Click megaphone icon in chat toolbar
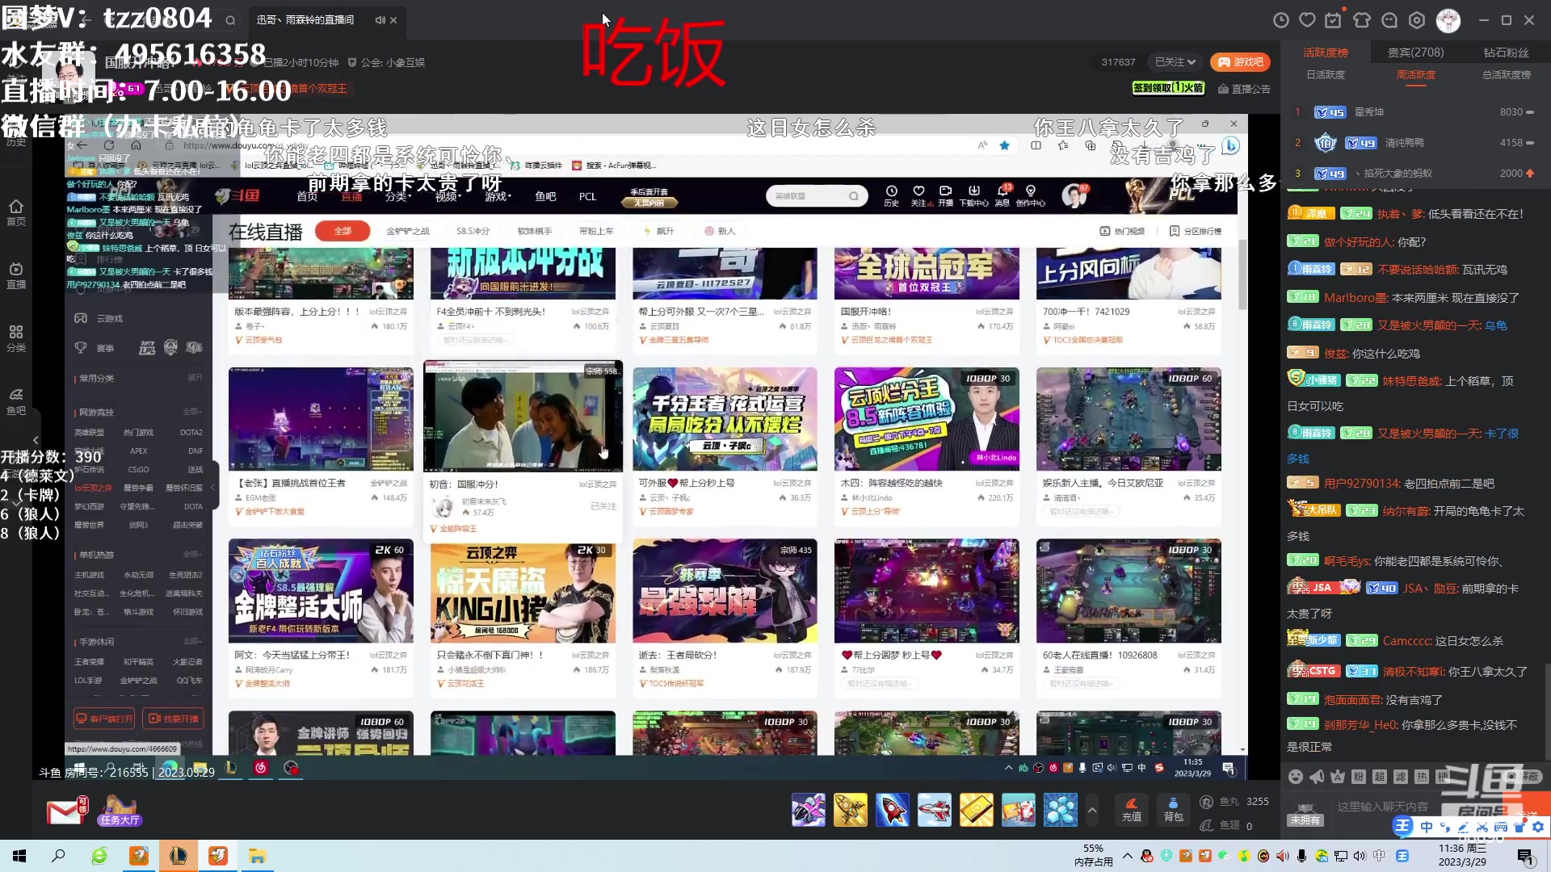The image size is (1551, 872). point(1317,777)
